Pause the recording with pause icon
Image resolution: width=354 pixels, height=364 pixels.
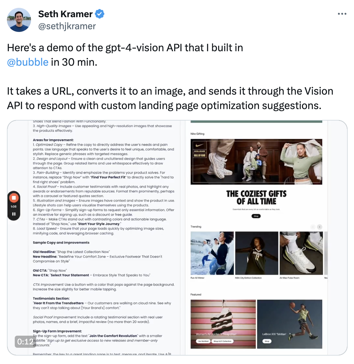tap(14, 214)
